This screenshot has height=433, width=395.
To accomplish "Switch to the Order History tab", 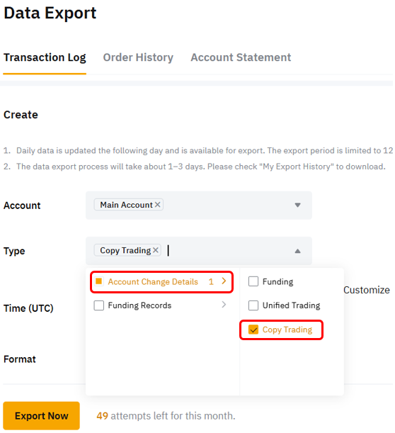I will [138, 57].
